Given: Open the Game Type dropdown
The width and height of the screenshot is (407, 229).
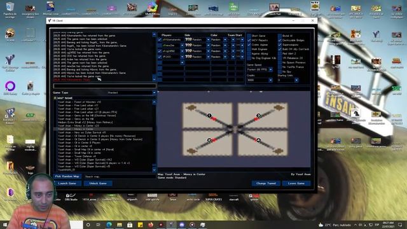Looking at the screenshot, I should pos(154,93).
